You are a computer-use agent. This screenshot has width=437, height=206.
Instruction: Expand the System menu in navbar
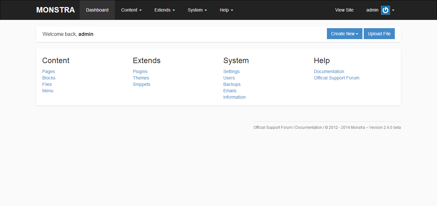[197, 10]
